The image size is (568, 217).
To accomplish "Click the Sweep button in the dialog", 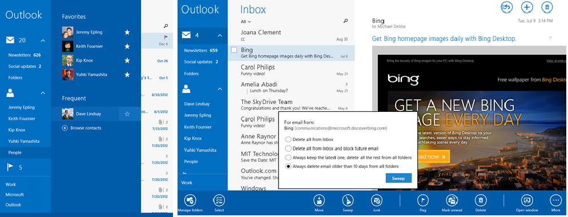I will coord(398,178).
